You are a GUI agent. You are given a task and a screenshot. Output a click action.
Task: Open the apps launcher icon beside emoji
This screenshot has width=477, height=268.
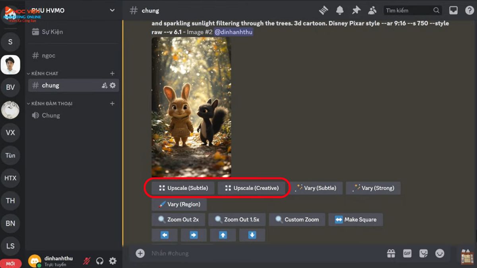tap(467, 256)
